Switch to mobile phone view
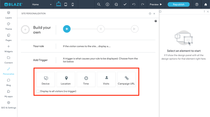 (x=73, y=4)
